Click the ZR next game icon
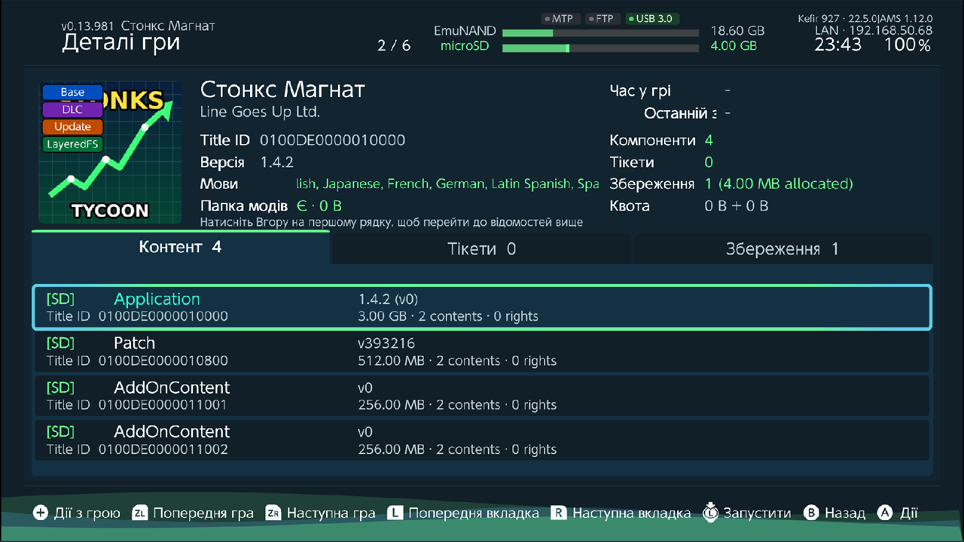The height and width of the screenshot is (542, 964). pos(273,513)
